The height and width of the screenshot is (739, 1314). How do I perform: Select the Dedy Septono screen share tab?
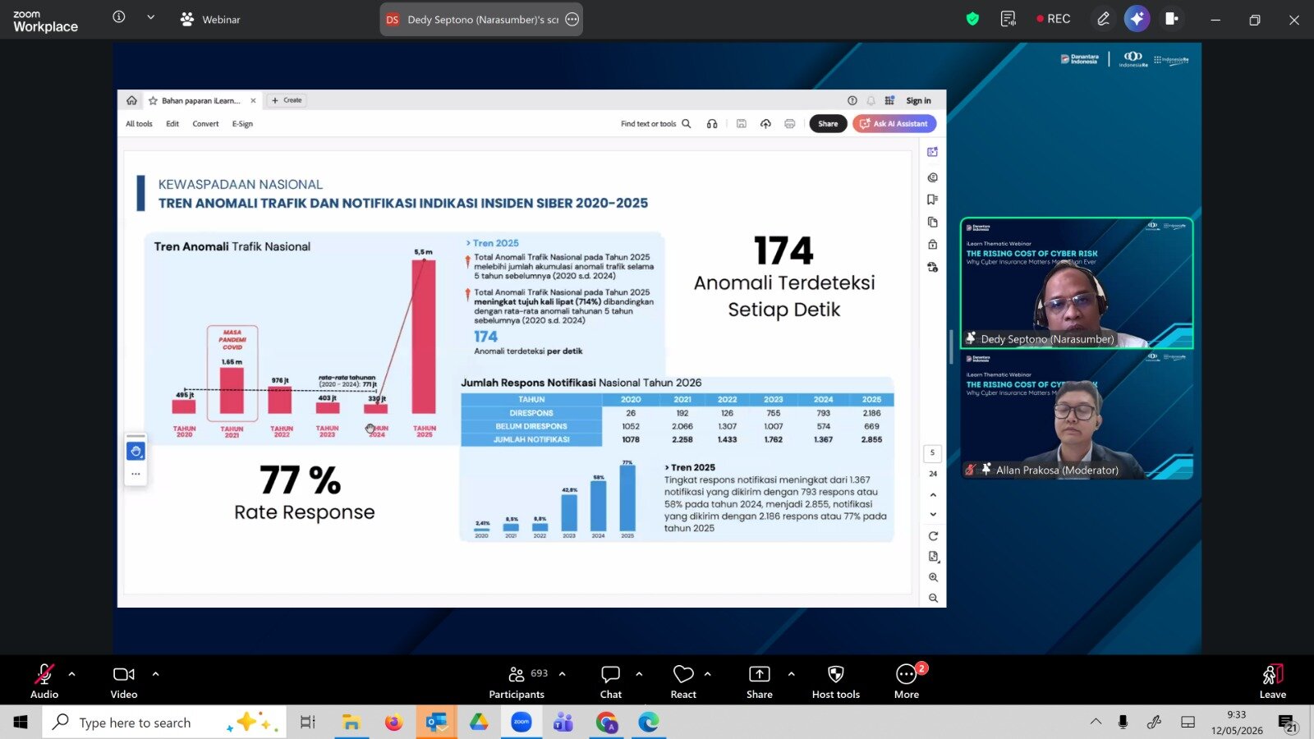pyautogui.click(x=481, y=20)
